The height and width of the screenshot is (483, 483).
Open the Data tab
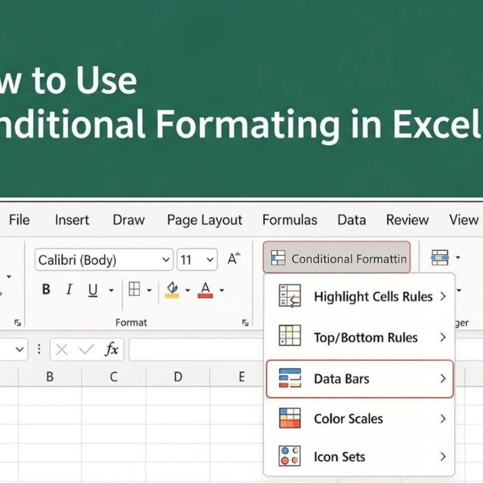[x=352, y=220]
